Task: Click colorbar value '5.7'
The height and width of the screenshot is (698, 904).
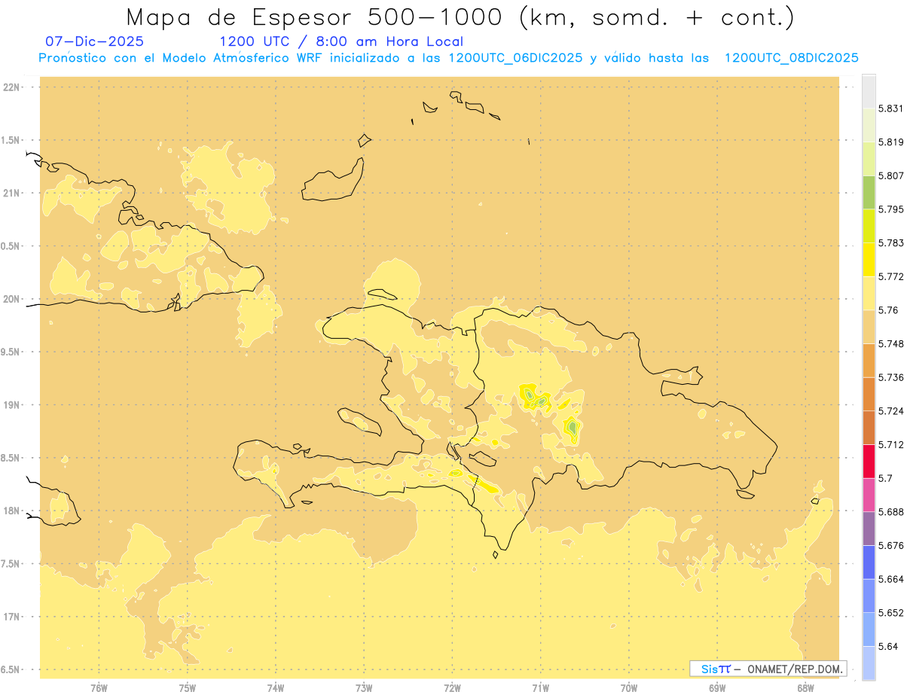Action: [885, 478]
